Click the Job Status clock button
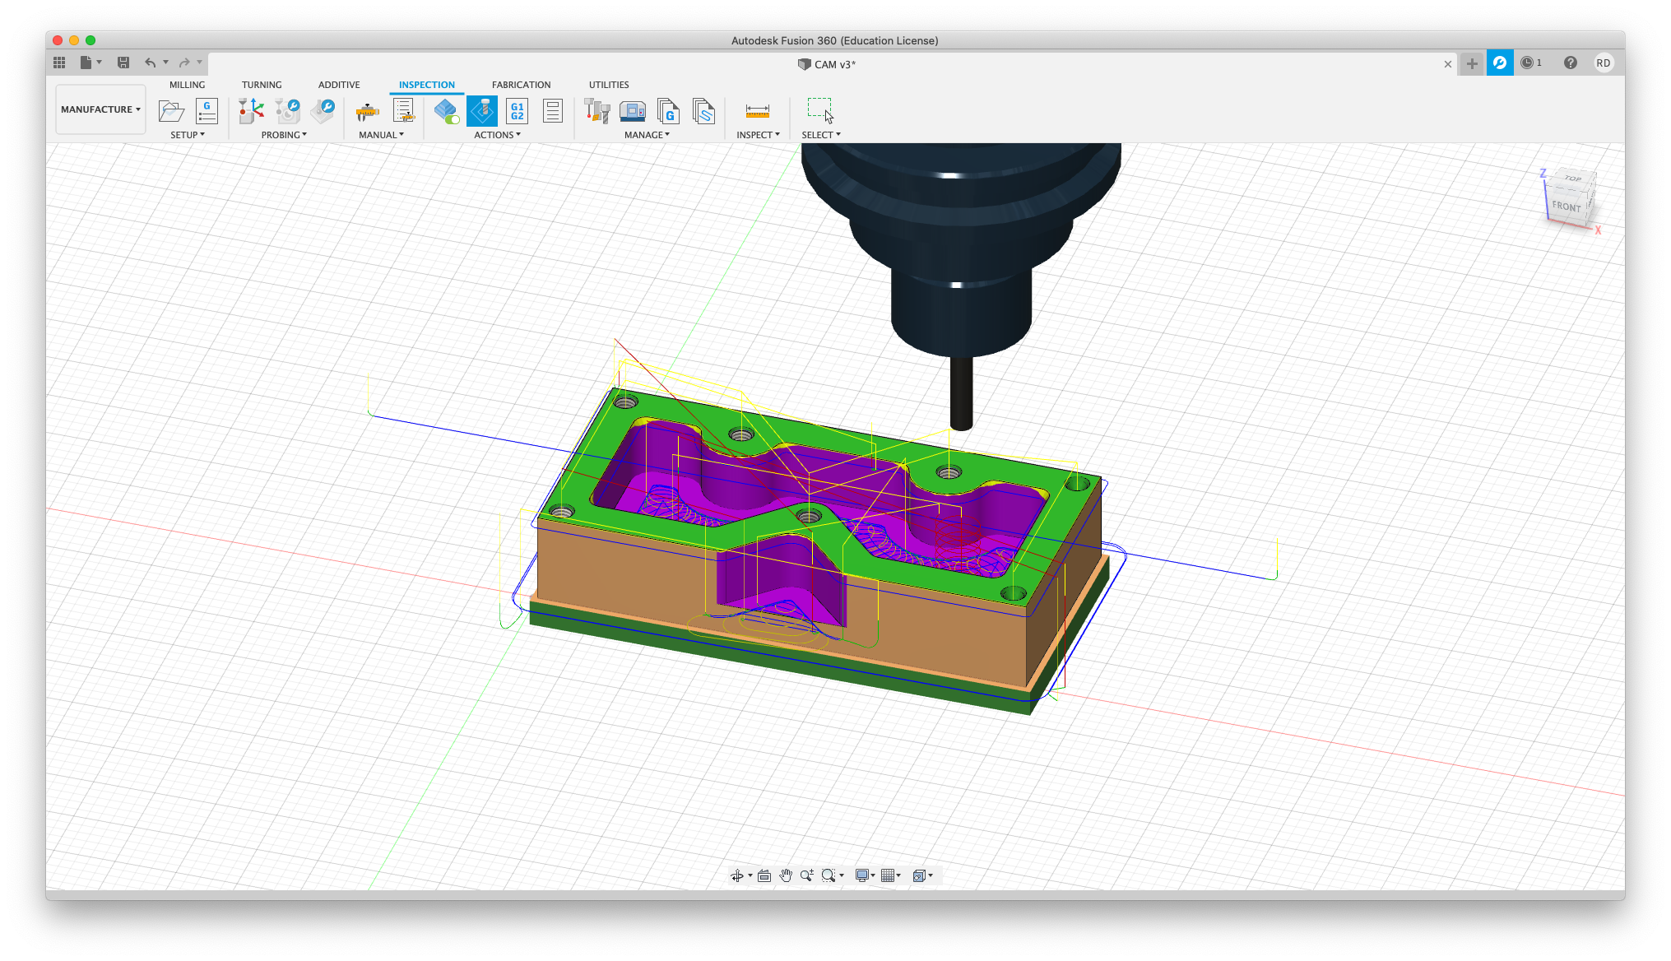The height and width of the screenshot is (961, 1671). click(x=1530, y=63)
